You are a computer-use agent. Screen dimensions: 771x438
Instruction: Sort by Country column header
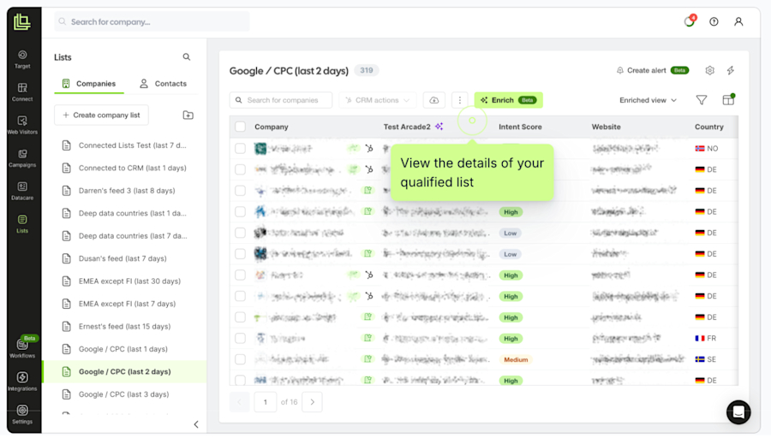pyautogui.click(x=709, y=127)
